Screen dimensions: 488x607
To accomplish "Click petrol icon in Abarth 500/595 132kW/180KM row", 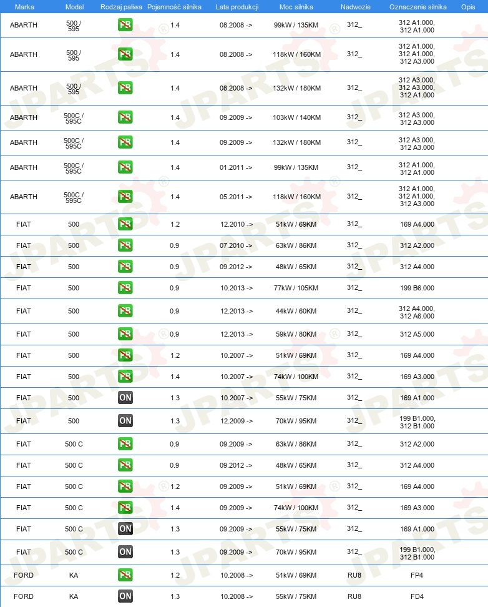I will [125, 88].
